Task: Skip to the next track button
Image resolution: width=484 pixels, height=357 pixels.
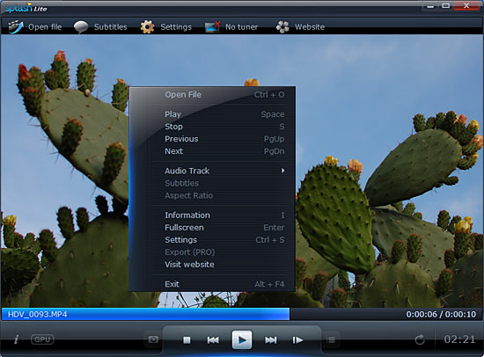Action: pyautogui.click(x=271, y=340)
